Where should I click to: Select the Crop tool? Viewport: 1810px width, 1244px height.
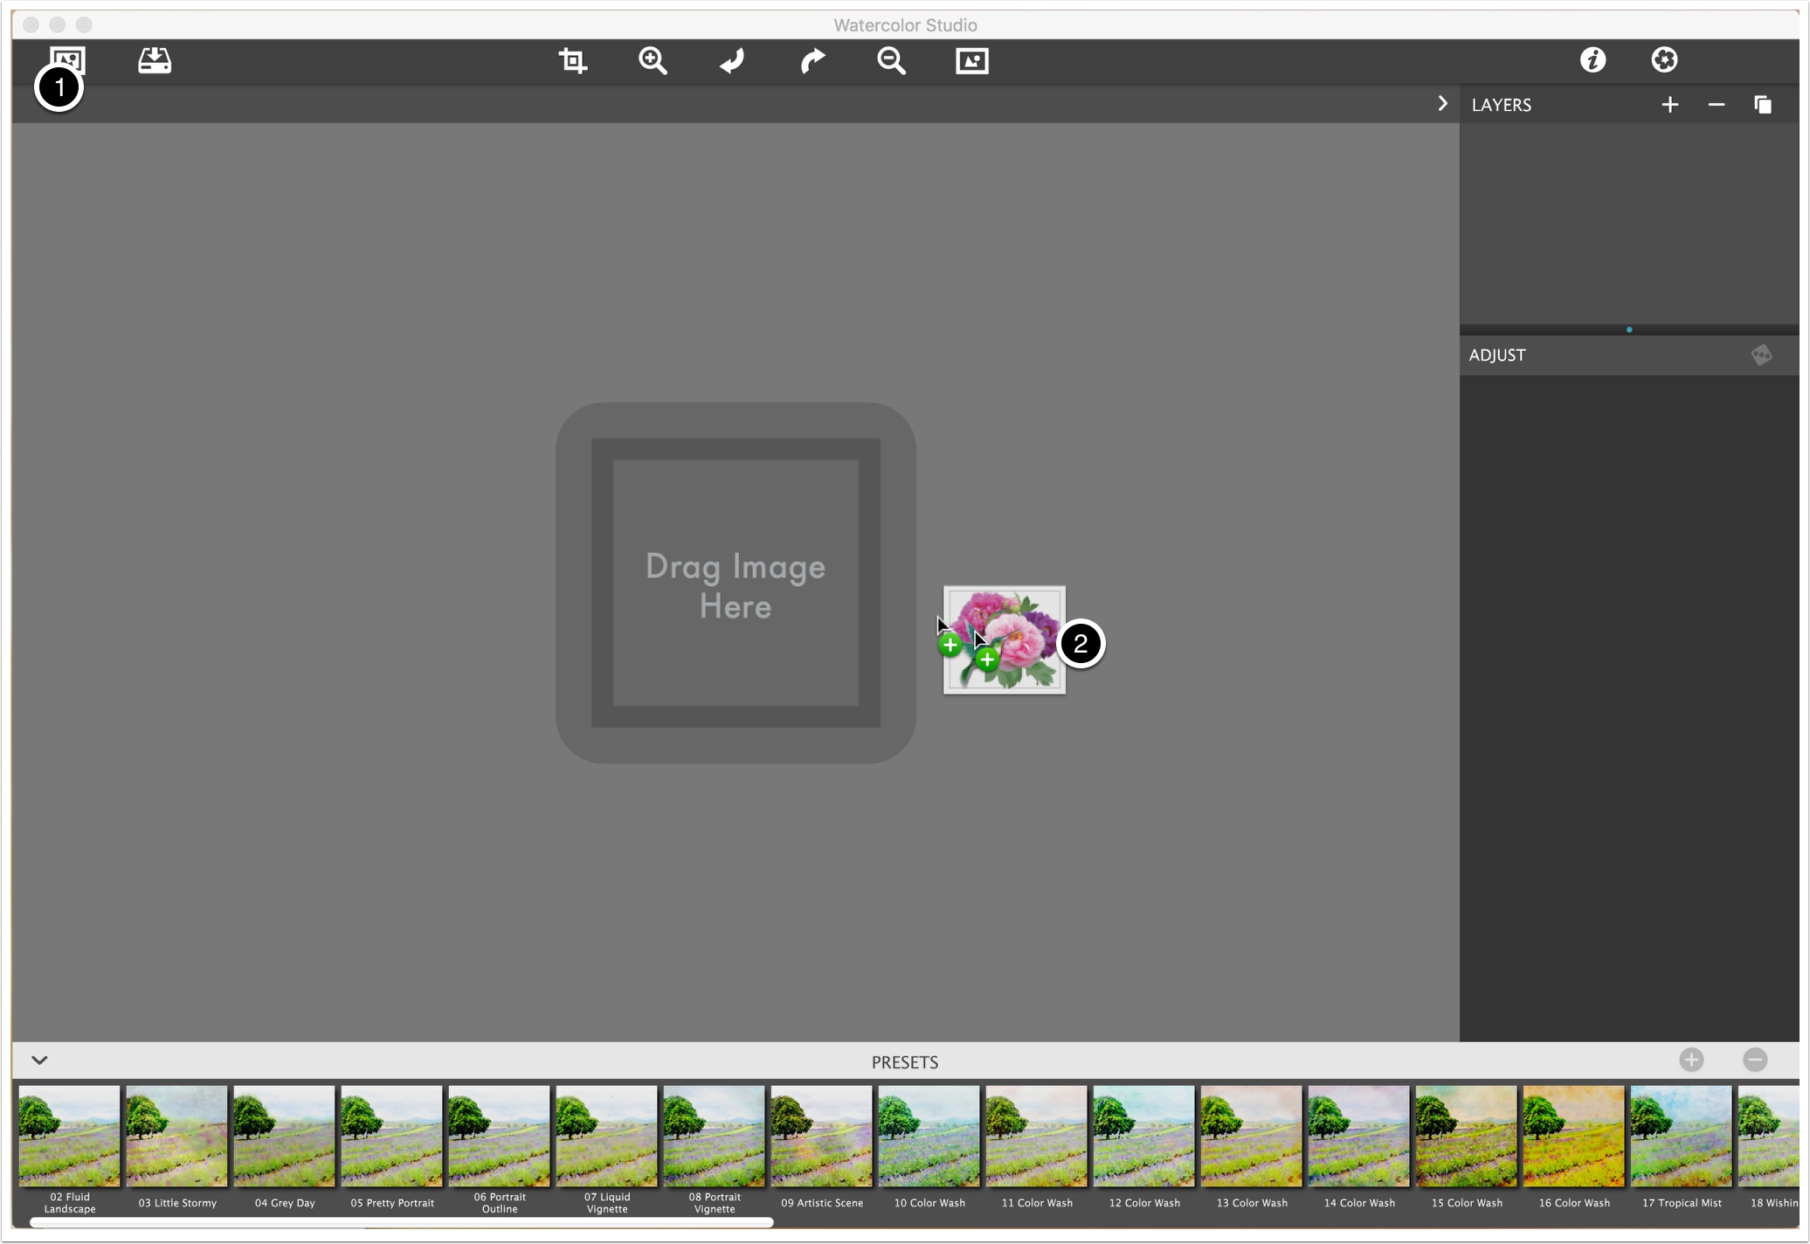click(x=574, y=60)
